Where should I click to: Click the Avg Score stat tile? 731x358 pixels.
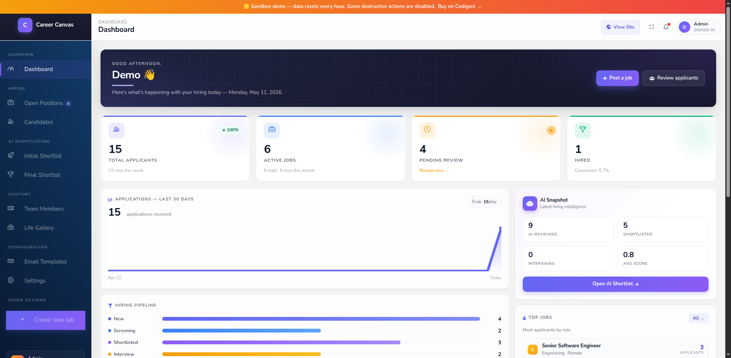tap(663, 259)
